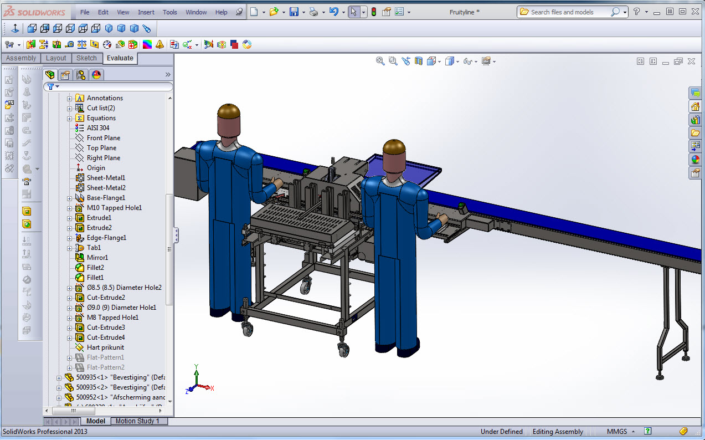Click the SolidWorks Forum chat pane icon

(695, 93)
